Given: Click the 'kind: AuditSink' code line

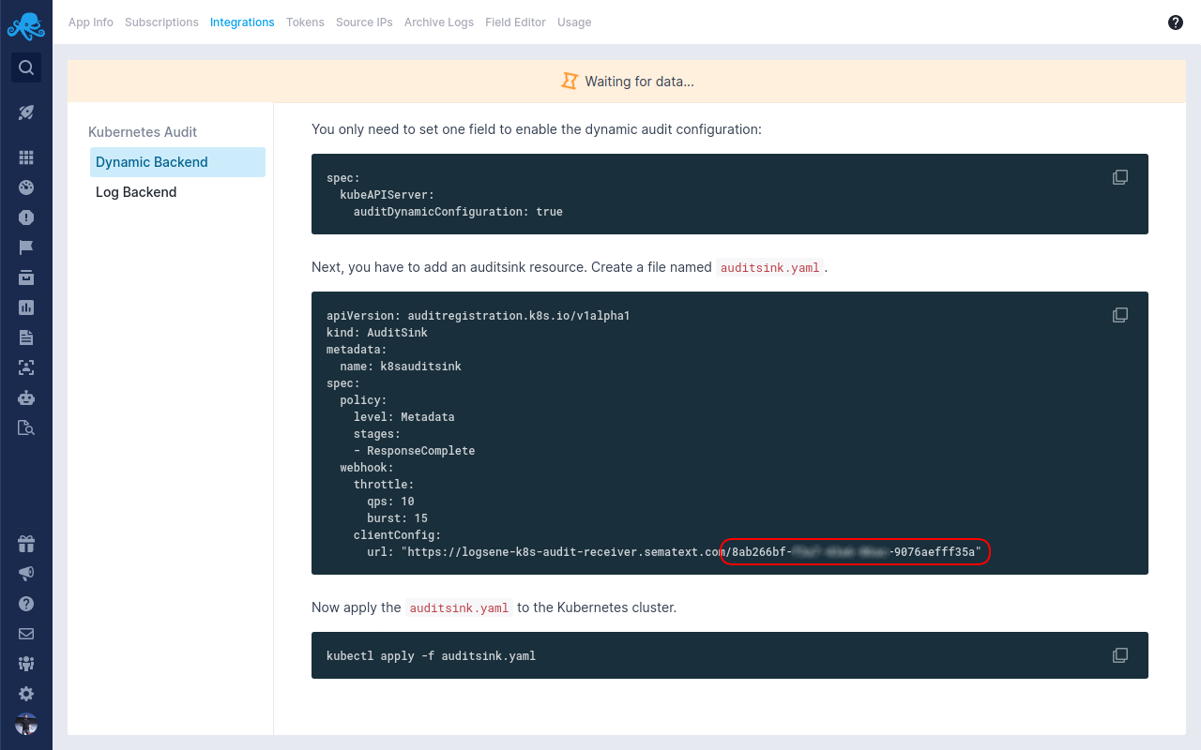Looking at the screenshot, I should [x=377, y=333].
